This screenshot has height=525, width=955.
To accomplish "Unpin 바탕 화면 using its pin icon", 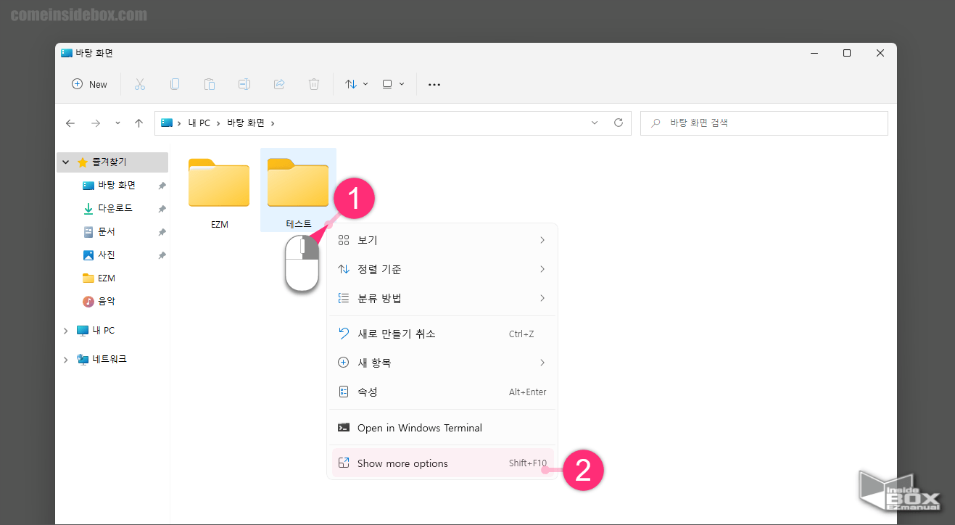I will pos(162,186).
